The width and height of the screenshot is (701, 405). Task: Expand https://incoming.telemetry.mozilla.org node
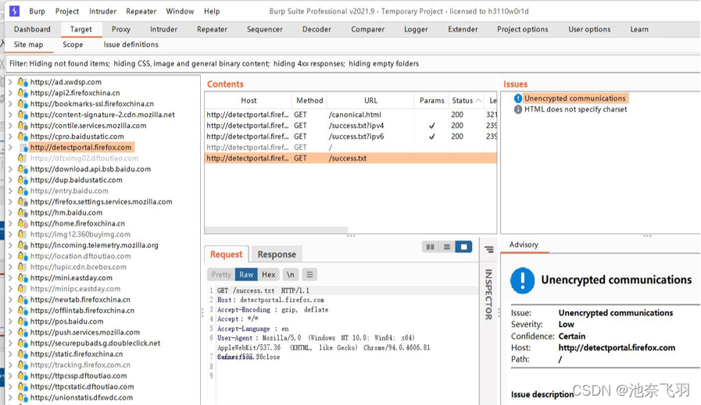pyautogui.click(x=11, y=245)
